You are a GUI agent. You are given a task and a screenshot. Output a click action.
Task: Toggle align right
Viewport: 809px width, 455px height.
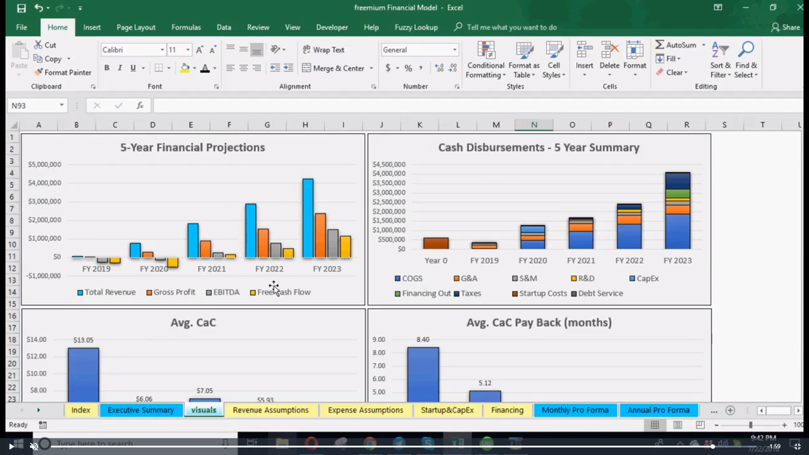point(257,68)
